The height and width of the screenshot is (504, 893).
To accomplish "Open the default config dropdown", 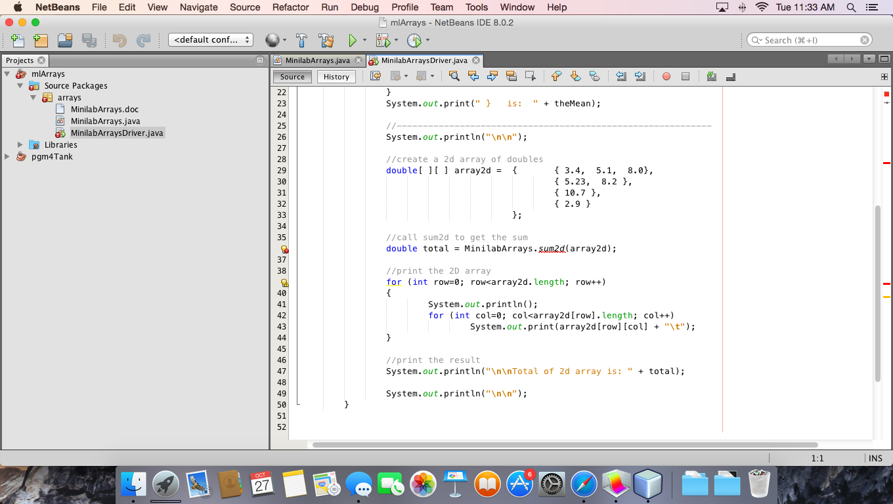I will pos(211,40).
